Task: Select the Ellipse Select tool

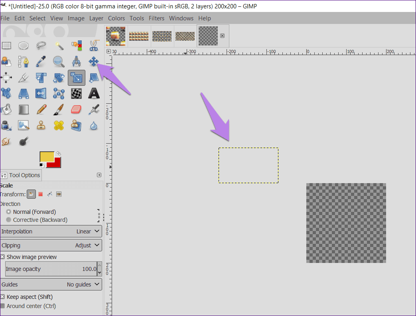Action: point(24,45)
